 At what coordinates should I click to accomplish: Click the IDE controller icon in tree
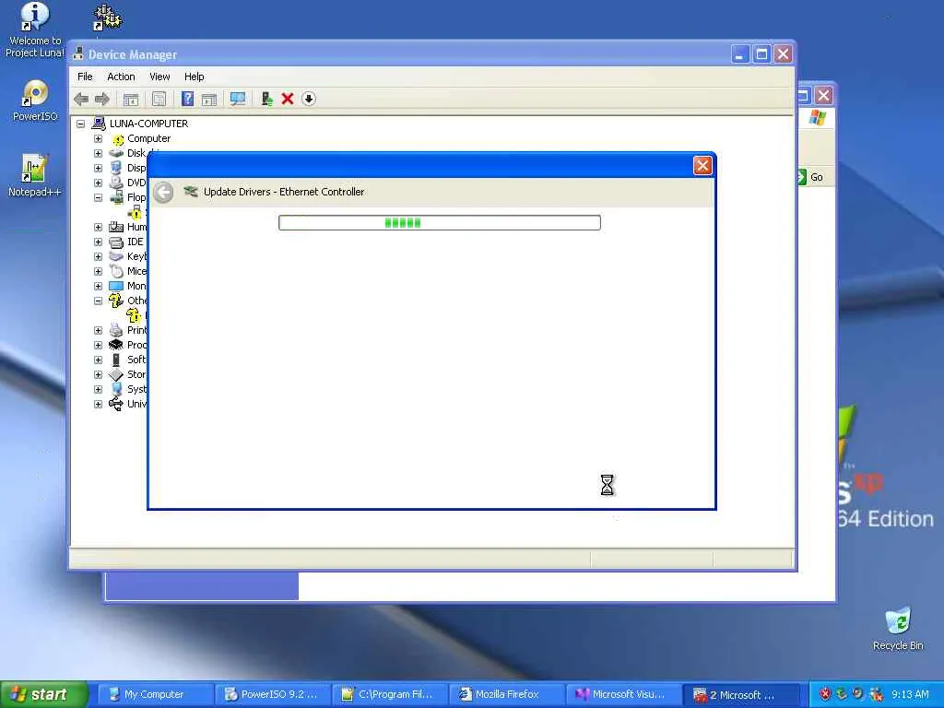(116, 242)
